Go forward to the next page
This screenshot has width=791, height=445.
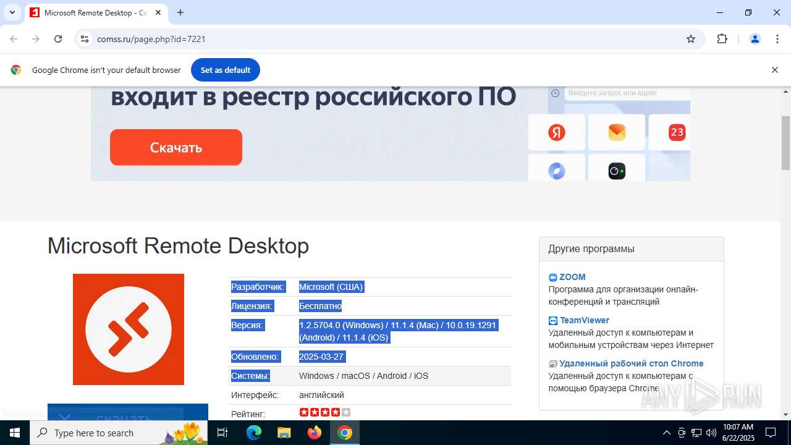click(36, 39)
